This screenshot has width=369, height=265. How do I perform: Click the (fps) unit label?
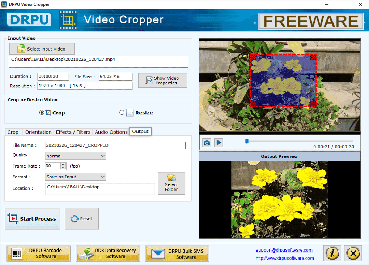coord(75,166)
